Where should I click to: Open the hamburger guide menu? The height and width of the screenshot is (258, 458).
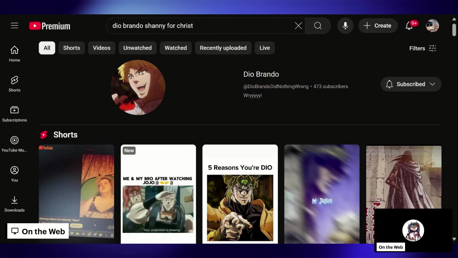pos(14,25)
